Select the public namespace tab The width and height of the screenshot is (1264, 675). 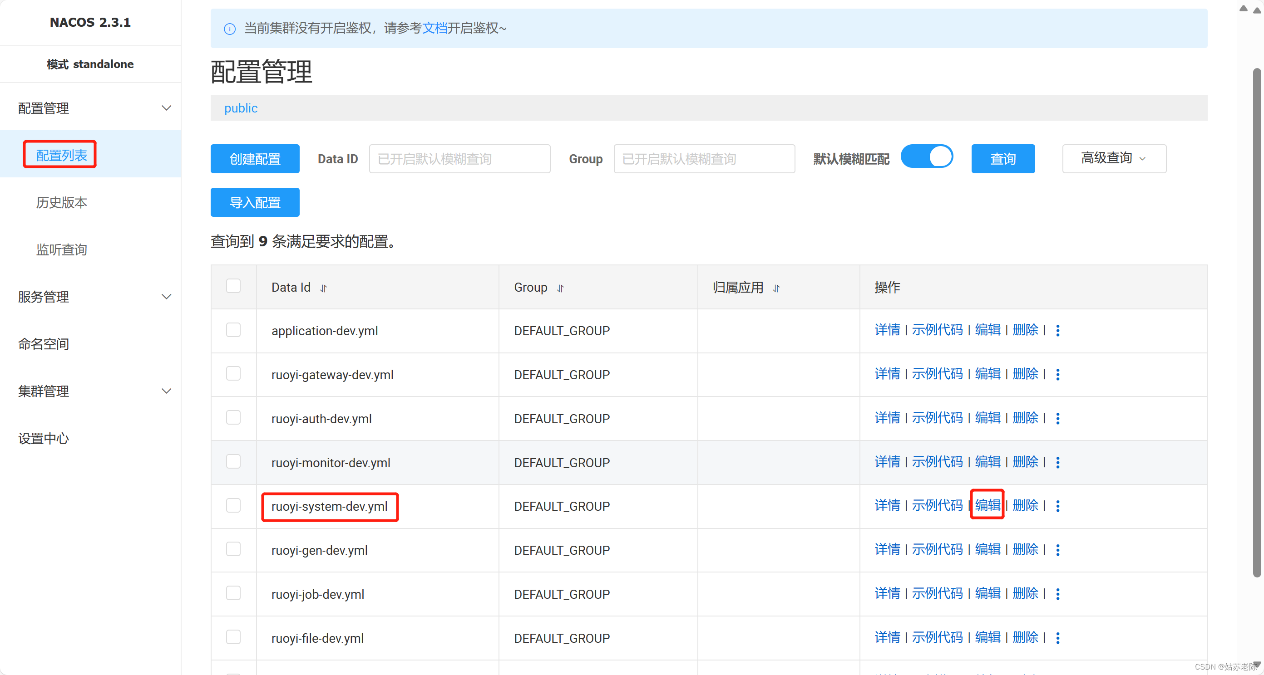pos(241,108)
